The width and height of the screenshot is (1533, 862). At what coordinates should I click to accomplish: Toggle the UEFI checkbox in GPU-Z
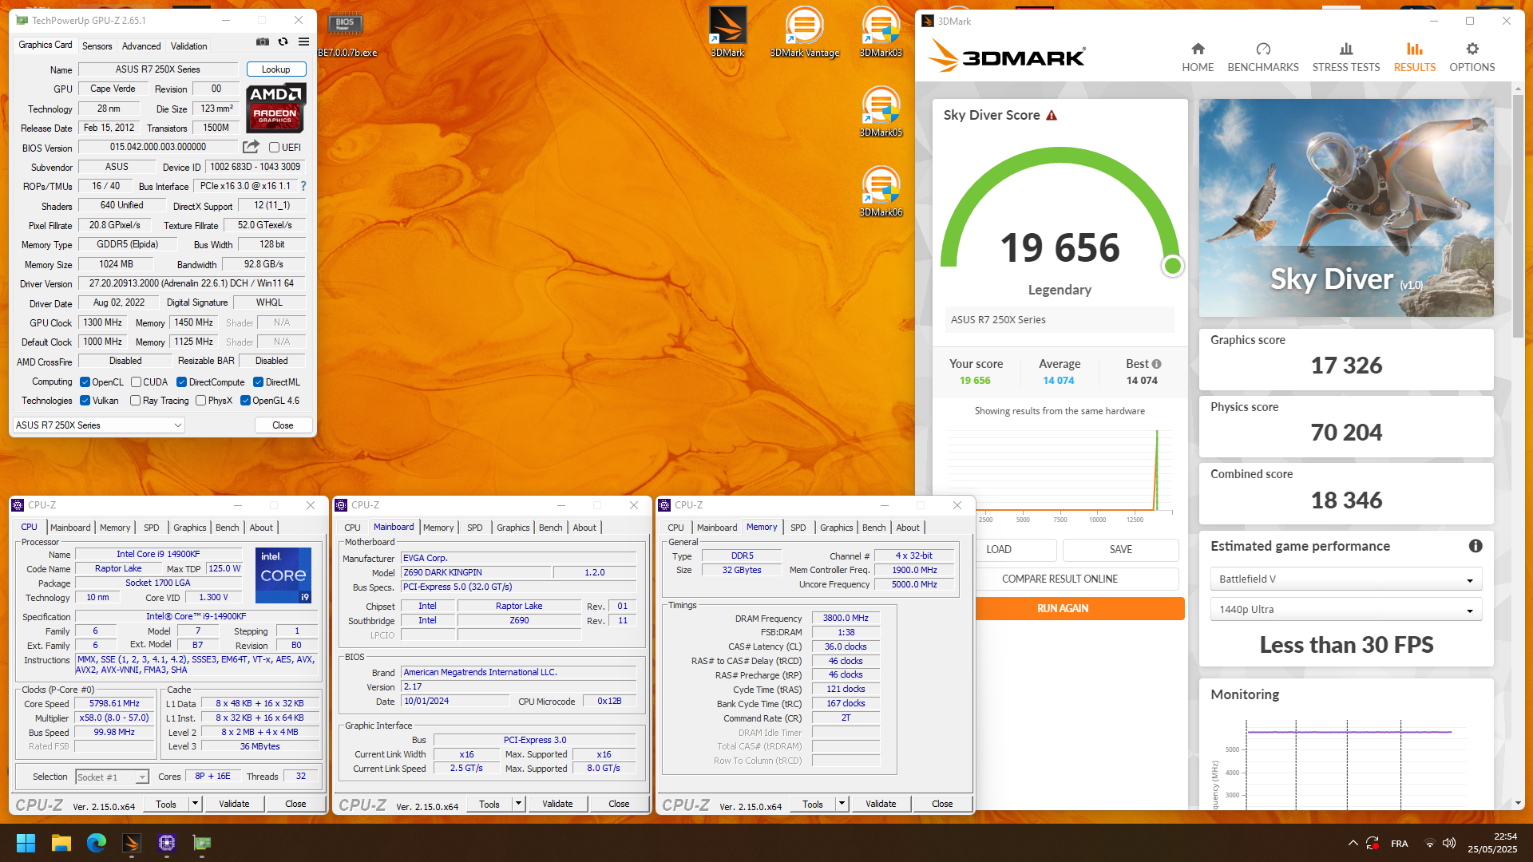pyautogui.click(x=274, y=148)
